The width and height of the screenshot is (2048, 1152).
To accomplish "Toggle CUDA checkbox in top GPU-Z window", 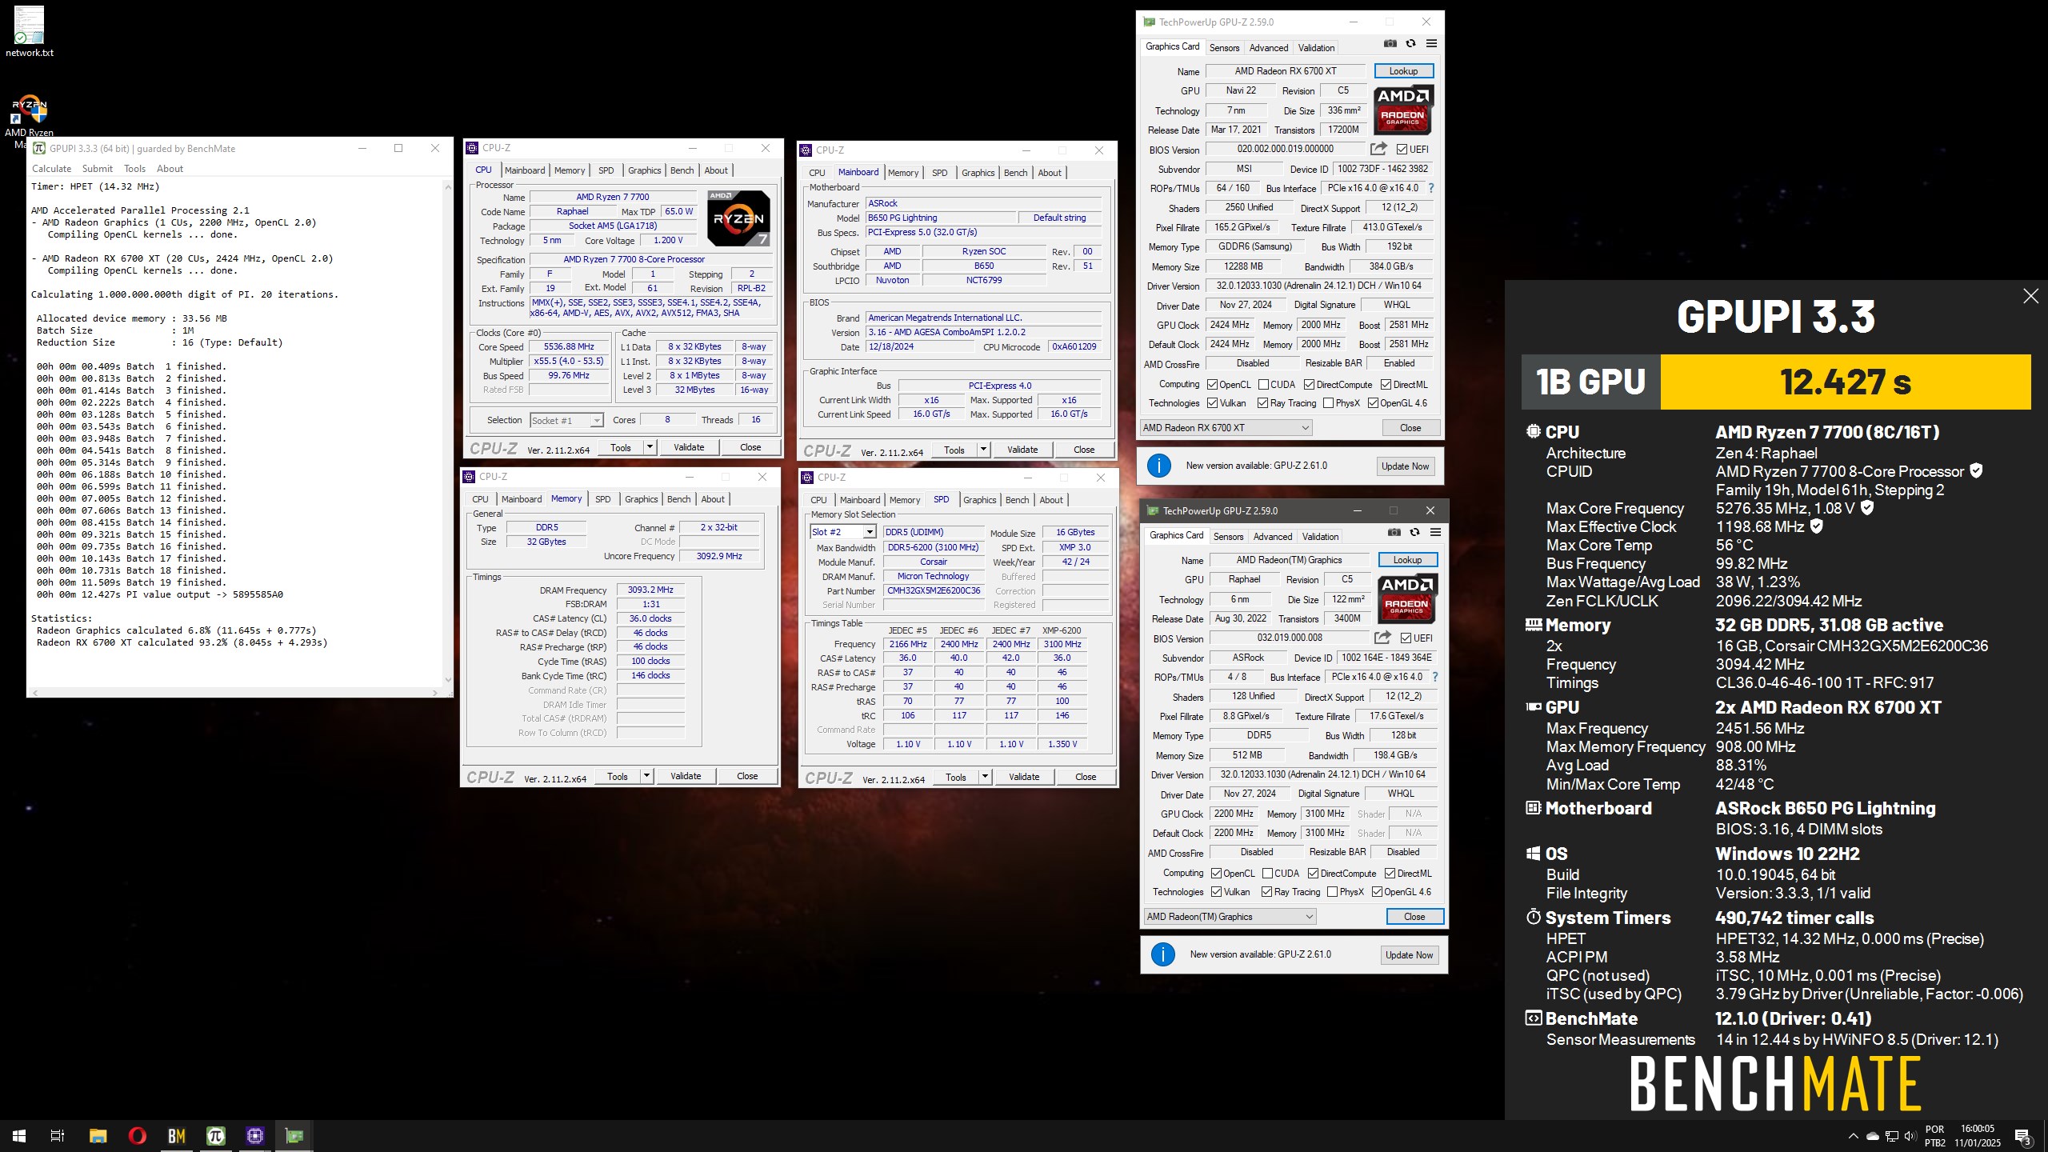I will click(1264, 385).
